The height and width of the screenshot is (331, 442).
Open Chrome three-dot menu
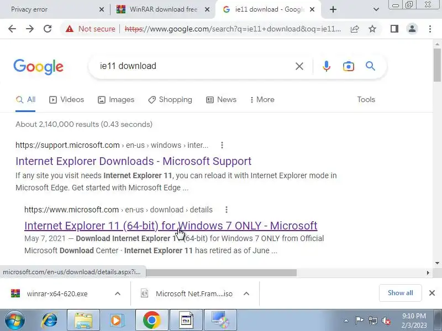[x=430, y=29]
